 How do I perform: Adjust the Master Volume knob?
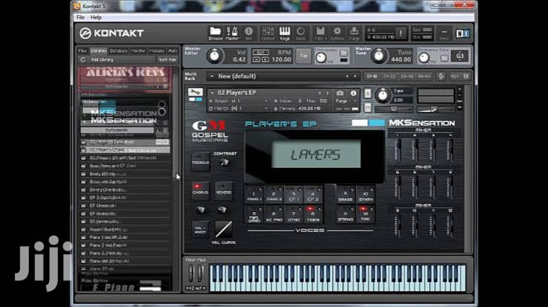point(214,55)
